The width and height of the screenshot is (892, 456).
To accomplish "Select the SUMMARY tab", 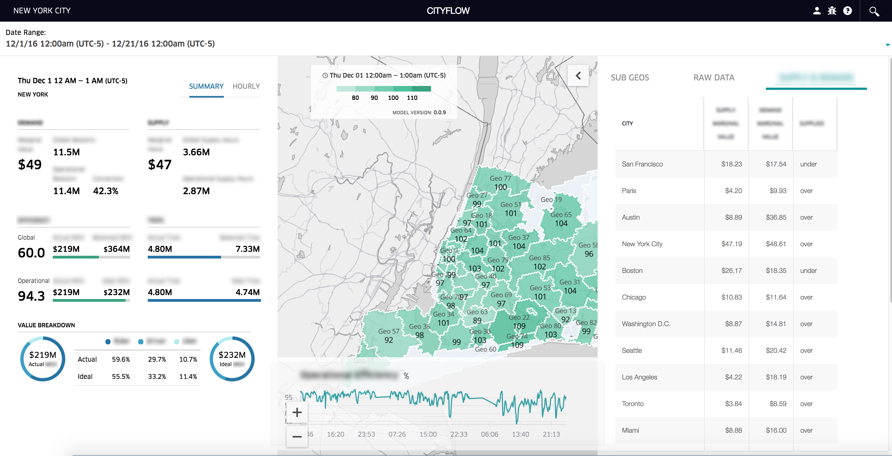I will pyautogui.click(x=206, y=86).
